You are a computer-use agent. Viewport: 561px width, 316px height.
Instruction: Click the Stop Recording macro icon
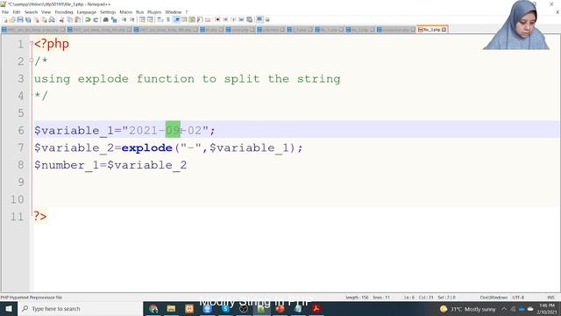(225, 19)
